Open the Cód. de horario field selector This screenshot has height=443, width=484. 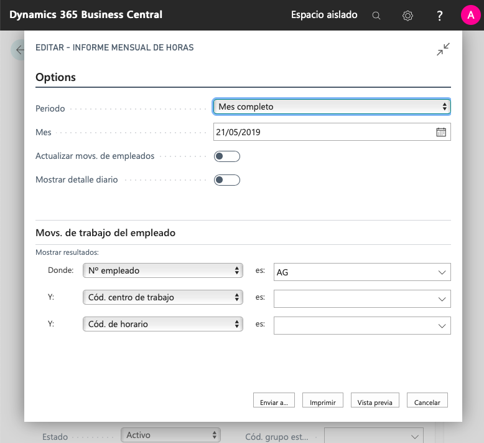pos(162,324)
